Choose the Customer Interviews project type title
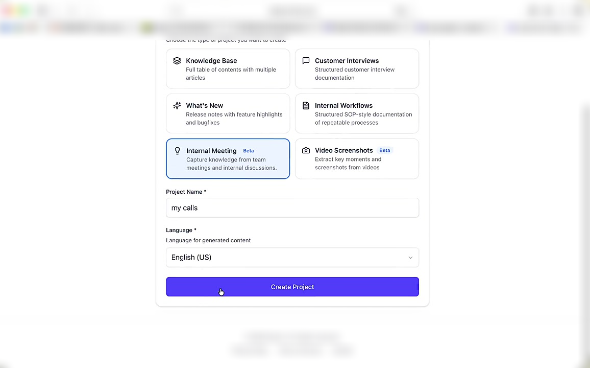 [x=347, y=61]
